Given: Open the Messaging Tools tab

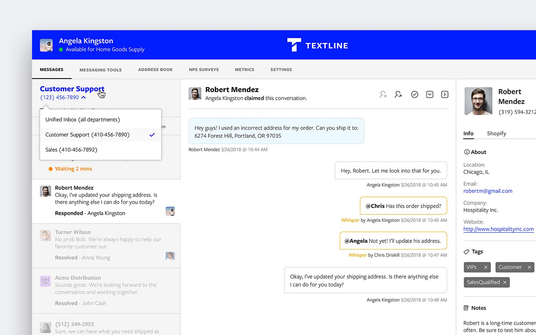Looking at the screenshot, I should click(100, 70).
